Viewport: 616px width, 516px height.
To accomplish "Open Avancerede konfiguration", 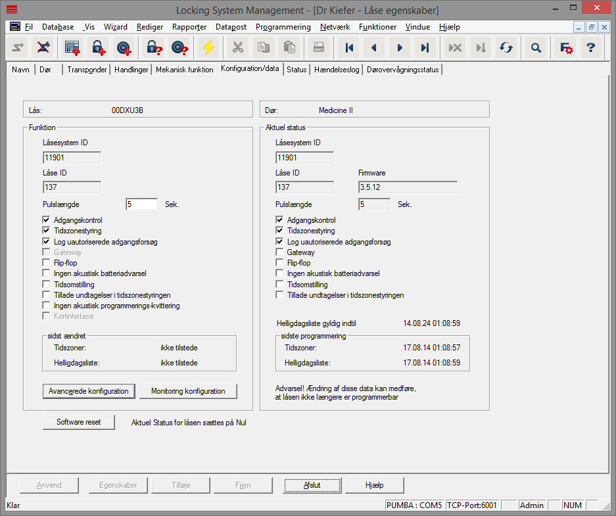I will [89, 390].
